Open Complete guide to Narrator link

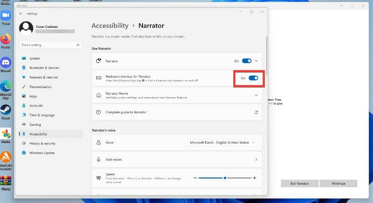(x=177, y=112)
